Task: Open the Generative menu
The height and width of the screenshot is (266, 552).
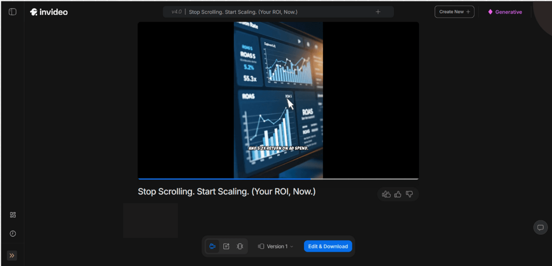Action: [505, 11]
